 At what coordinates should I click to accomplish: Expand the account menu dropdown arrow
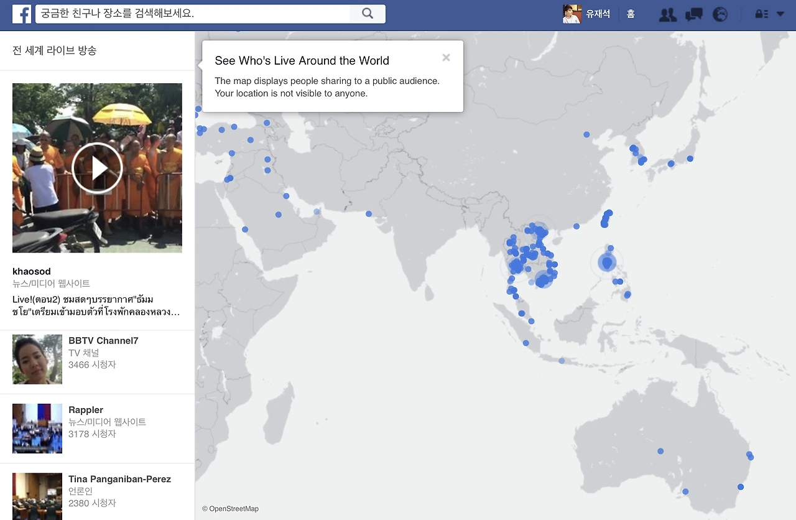[x=780, y=14]
